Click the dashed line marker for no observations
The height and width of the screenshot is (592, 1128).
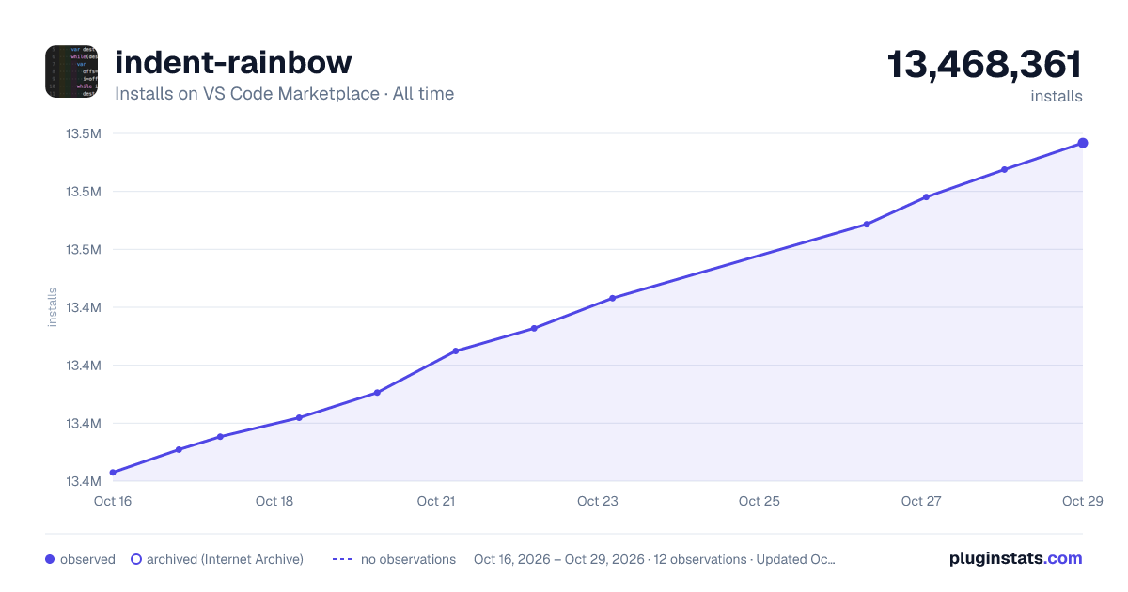[343, 559]
